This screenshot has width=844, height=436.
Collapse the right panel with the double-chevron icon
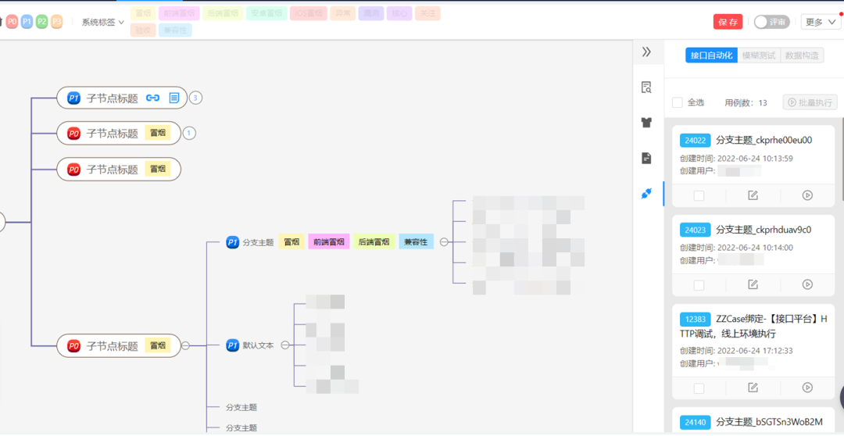pyautogui.click(x=646, y=52)
